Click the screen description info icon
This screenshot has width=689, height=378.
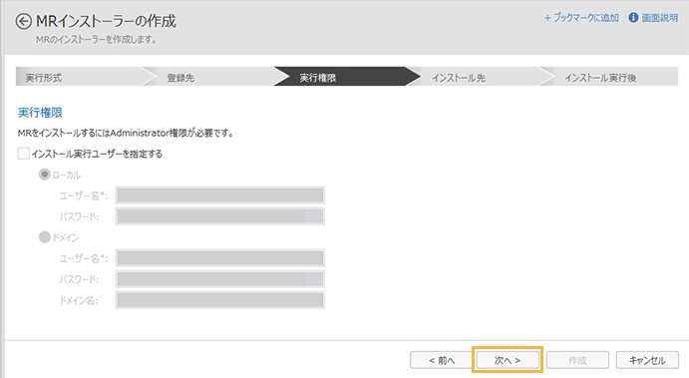(x=633, y=18)
